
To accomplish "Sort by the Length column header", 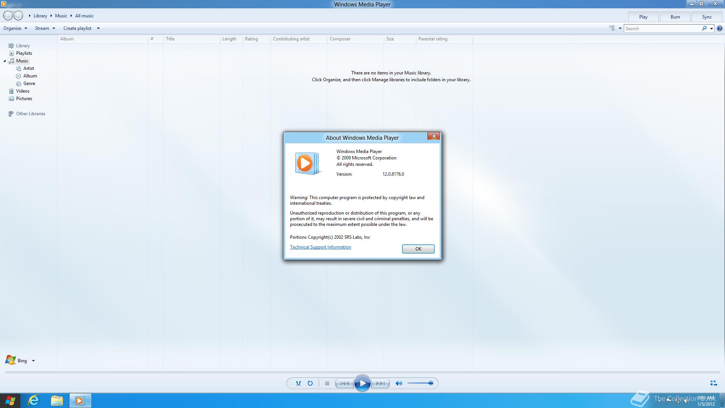I will 231,39.
